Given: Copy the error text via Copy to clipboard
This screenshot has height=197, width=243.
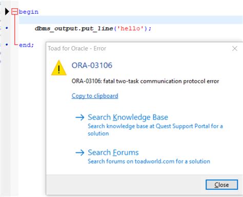Looking at the screenshot, I should coord(95,96).
